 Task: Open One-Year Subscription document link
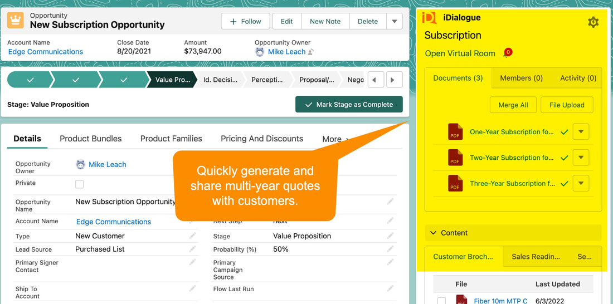tap(512, 132)
